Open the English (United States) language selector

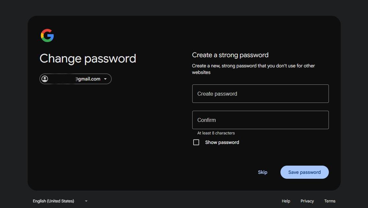coord(60,201)
